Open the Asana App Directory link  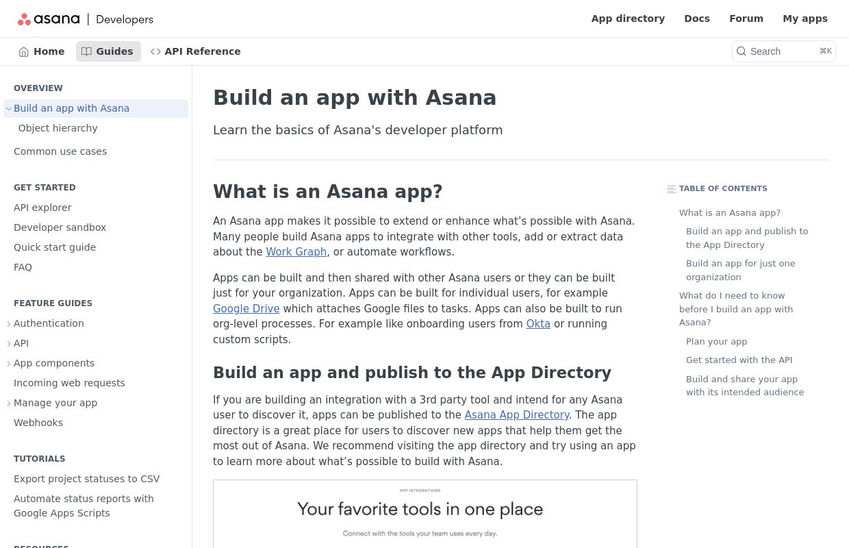pos(517,414)
